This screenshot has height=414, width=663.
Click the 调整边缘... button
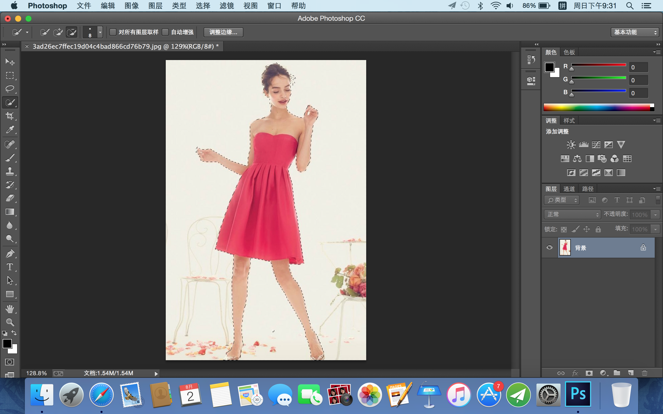(223, 32)
